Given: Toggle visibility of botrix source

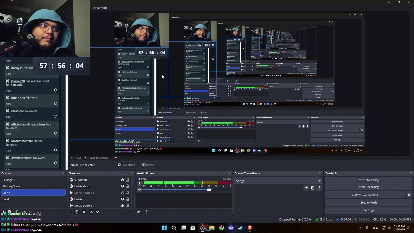Looking at the screenshot, I should tap(122, 199).
